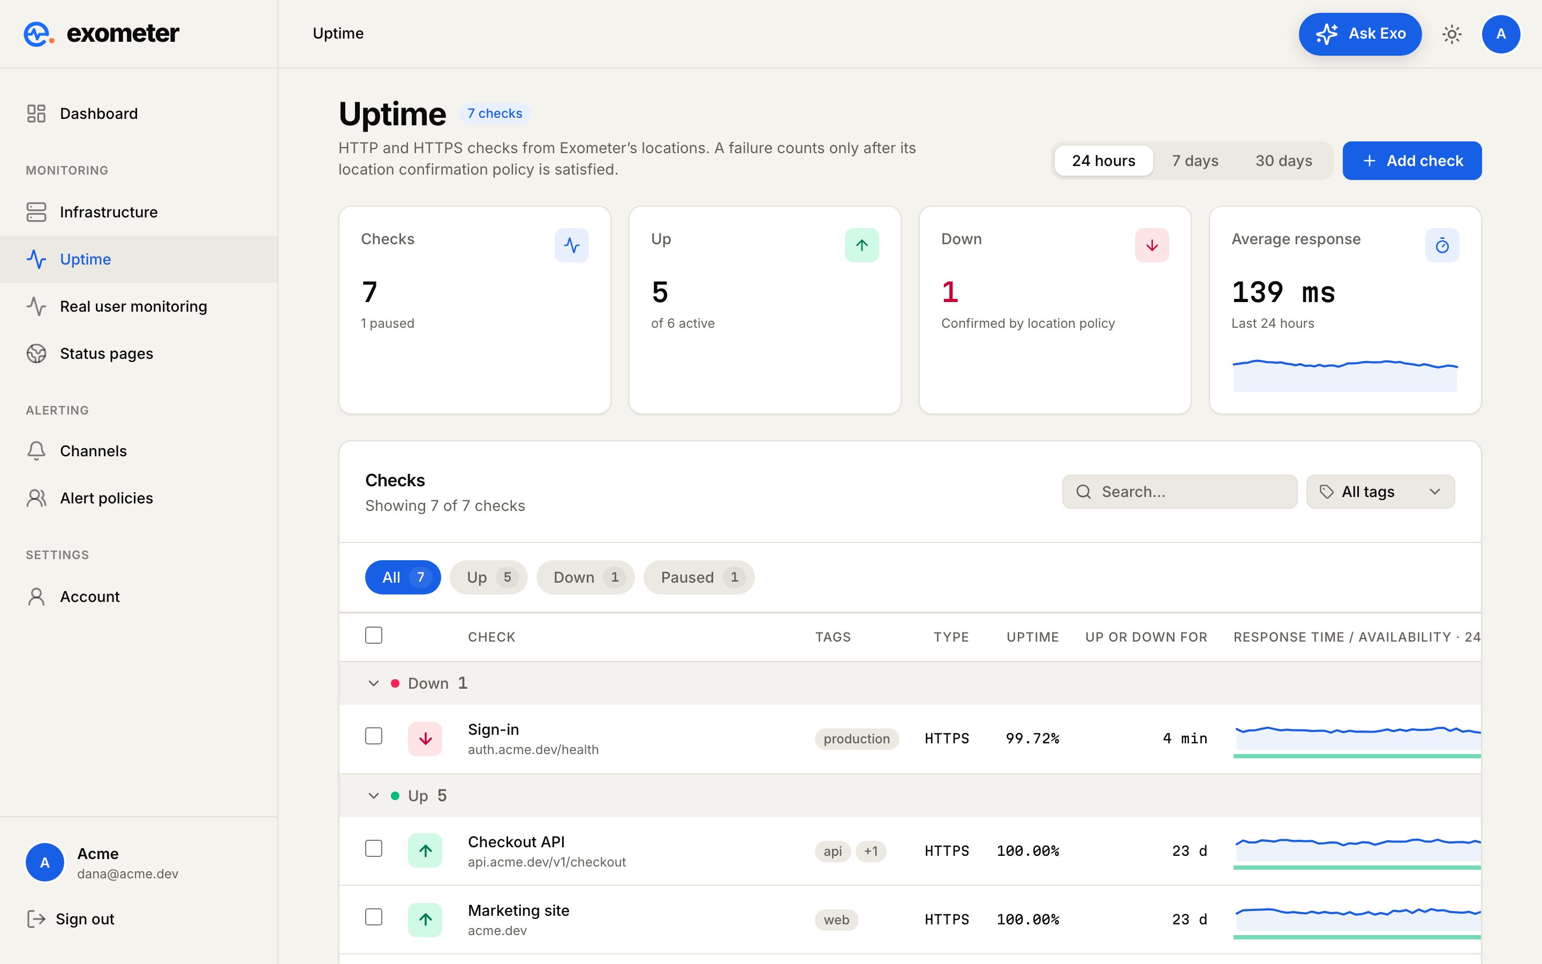The width and height of the screenshot is (1542, 964).
Task: Click the +1 tags badge on Checkout API
Action: tap(871, 850)
